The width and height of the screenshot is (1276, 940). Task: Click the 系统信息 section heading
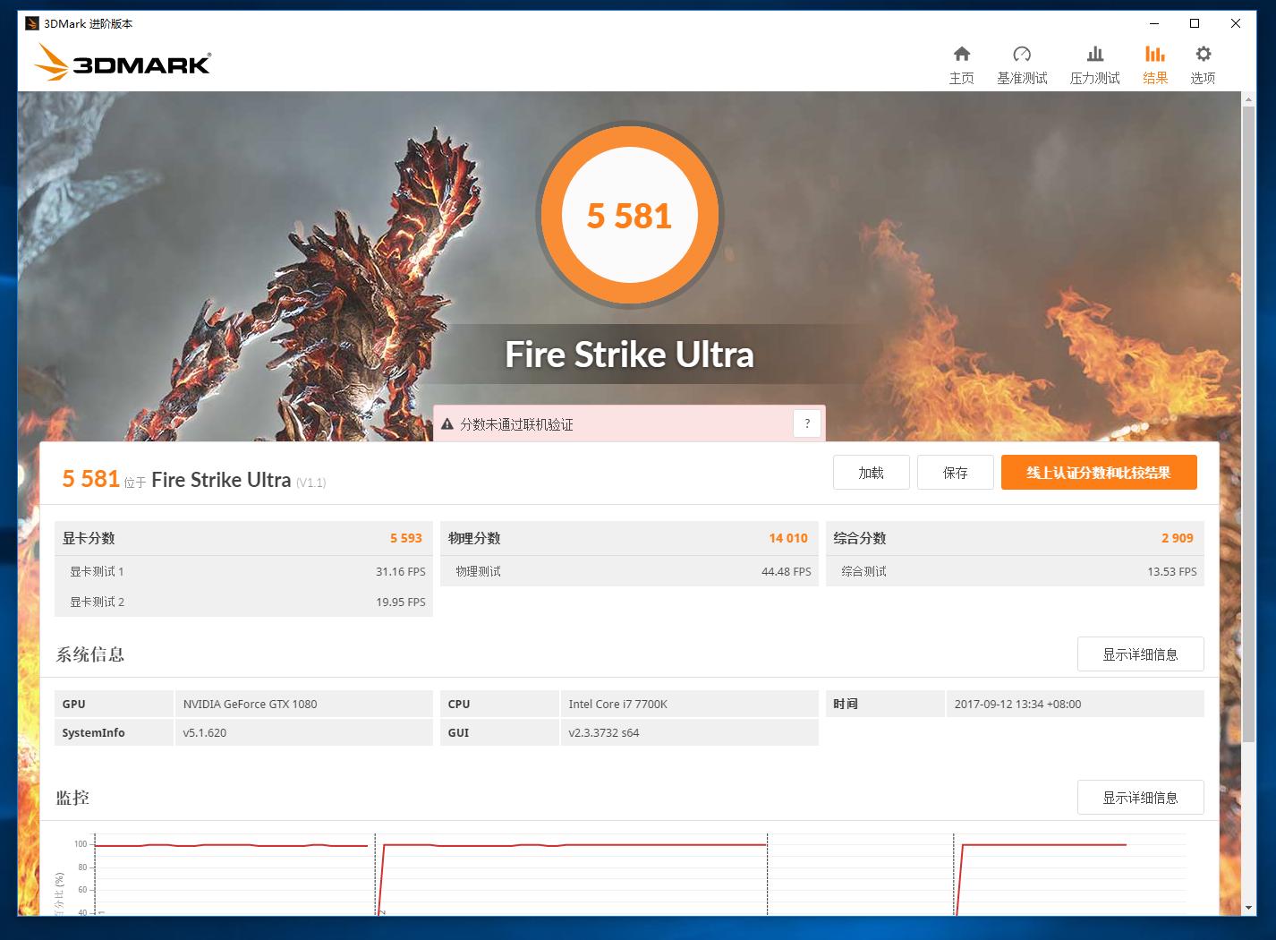pyautogui.click(x=89, y=654)
